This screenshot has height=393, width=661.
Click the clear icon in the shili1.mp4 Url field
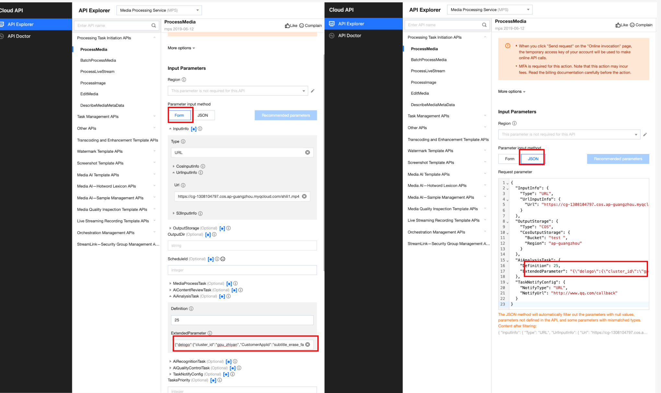tap(304, 196)
